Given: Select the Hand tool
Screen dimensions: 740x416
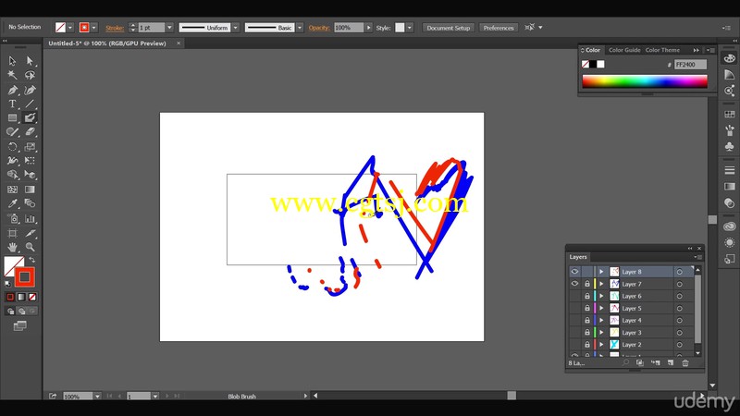Looking at the screenshot, I should pos(12,247).
